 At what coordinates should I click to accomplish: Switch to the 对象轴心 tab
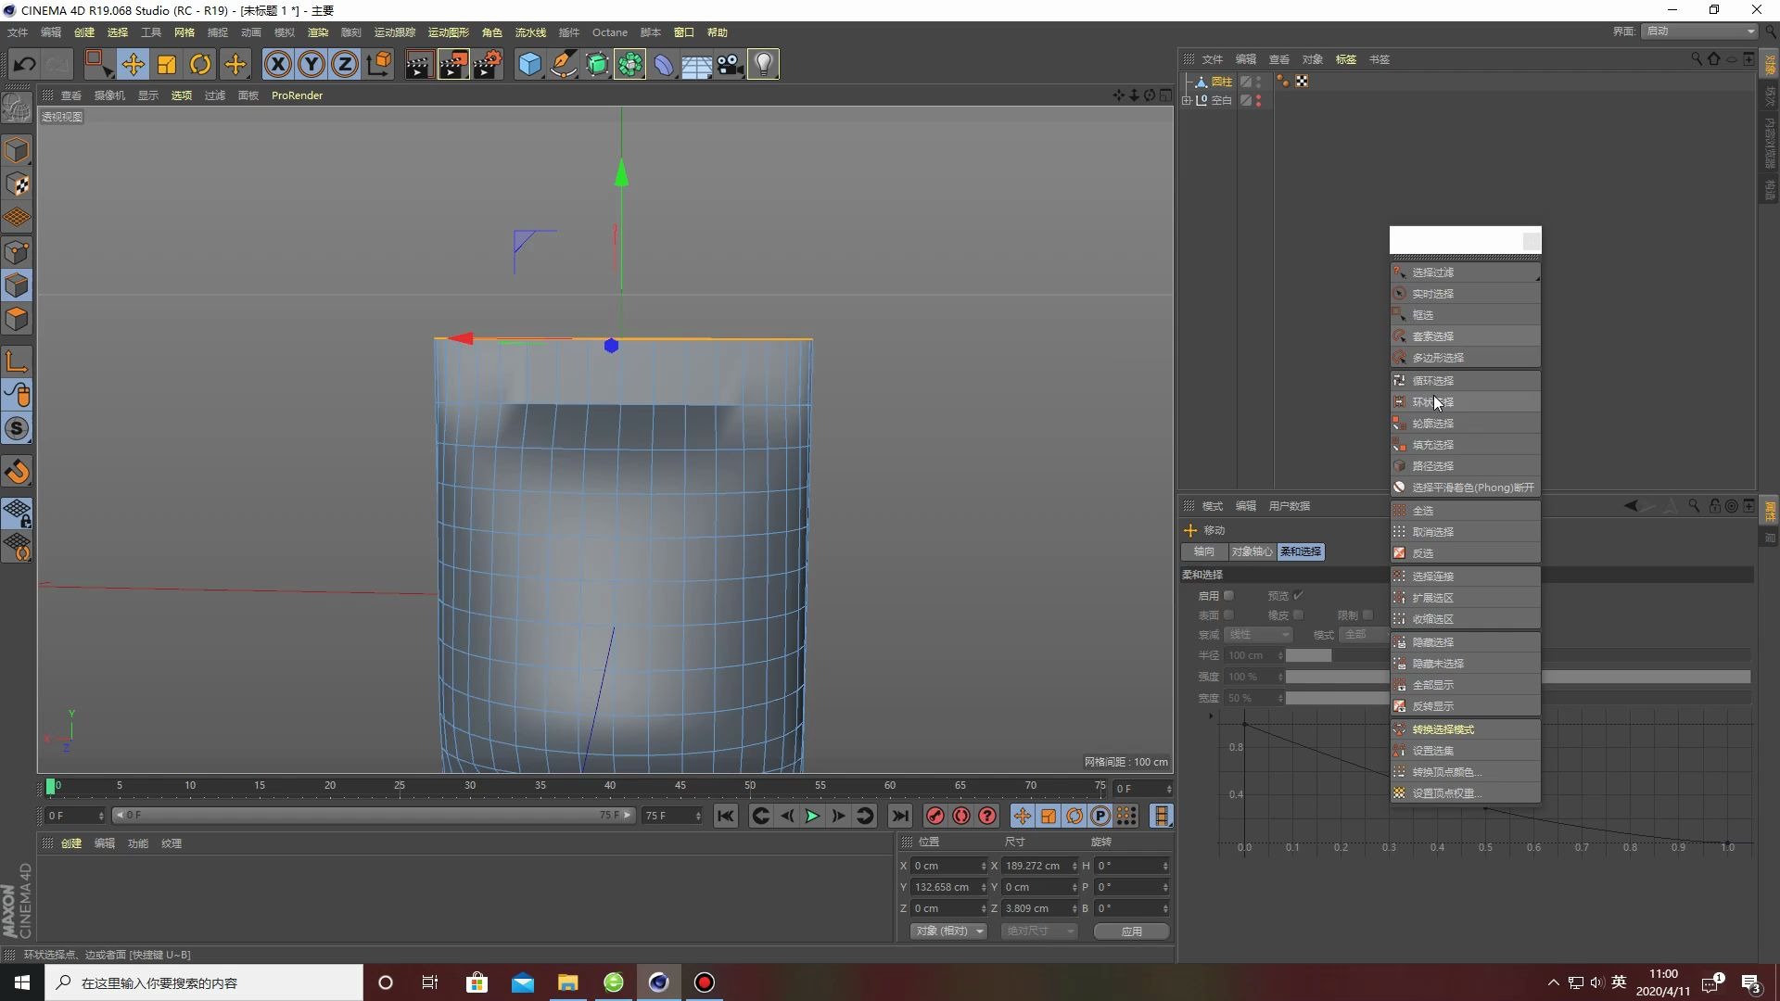pyautogui.click(x=1251, y=551)
